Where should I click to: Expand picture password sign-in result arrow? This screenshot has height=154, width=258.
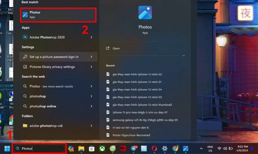coord(91,57)
